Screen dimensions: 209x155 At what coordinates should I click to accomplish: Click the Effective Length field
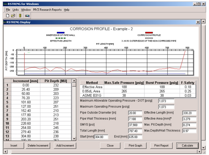pos(189,113)
